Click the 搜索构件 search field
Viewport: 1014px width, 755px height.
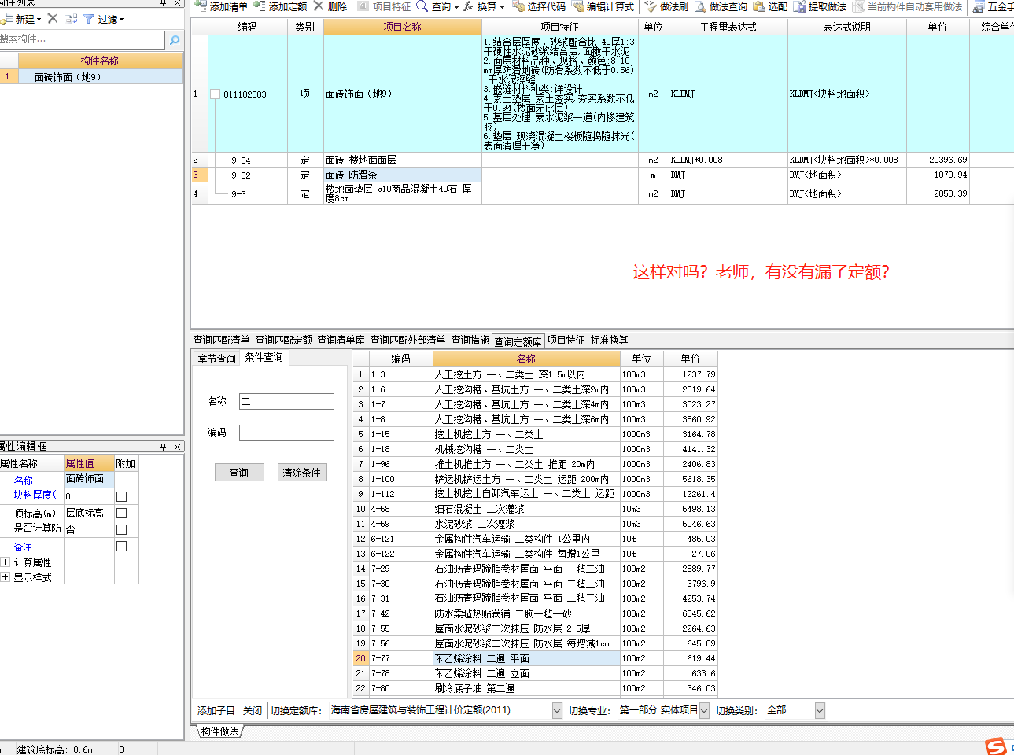[82, 39]
